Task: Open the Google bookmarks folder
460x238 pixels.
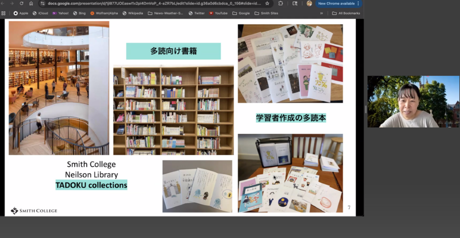Action: pyautogui.click(x=241, y=13)
